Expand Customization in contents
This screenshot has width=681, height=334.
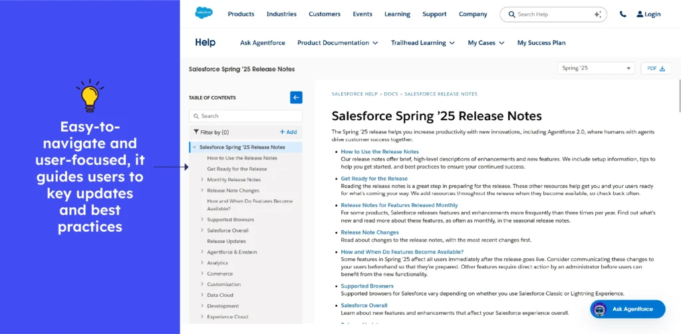[x=202, y=285]
